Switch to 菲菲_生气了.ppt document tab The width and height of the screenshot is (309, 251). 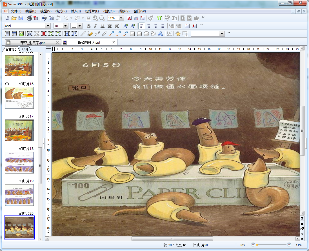(32, 43)
